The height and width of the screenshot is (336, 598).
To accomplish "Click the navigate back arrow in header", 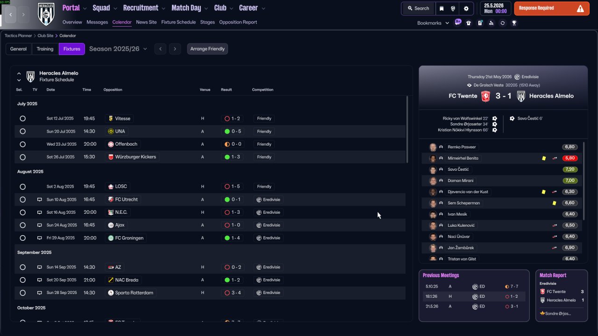I will 11,14.
